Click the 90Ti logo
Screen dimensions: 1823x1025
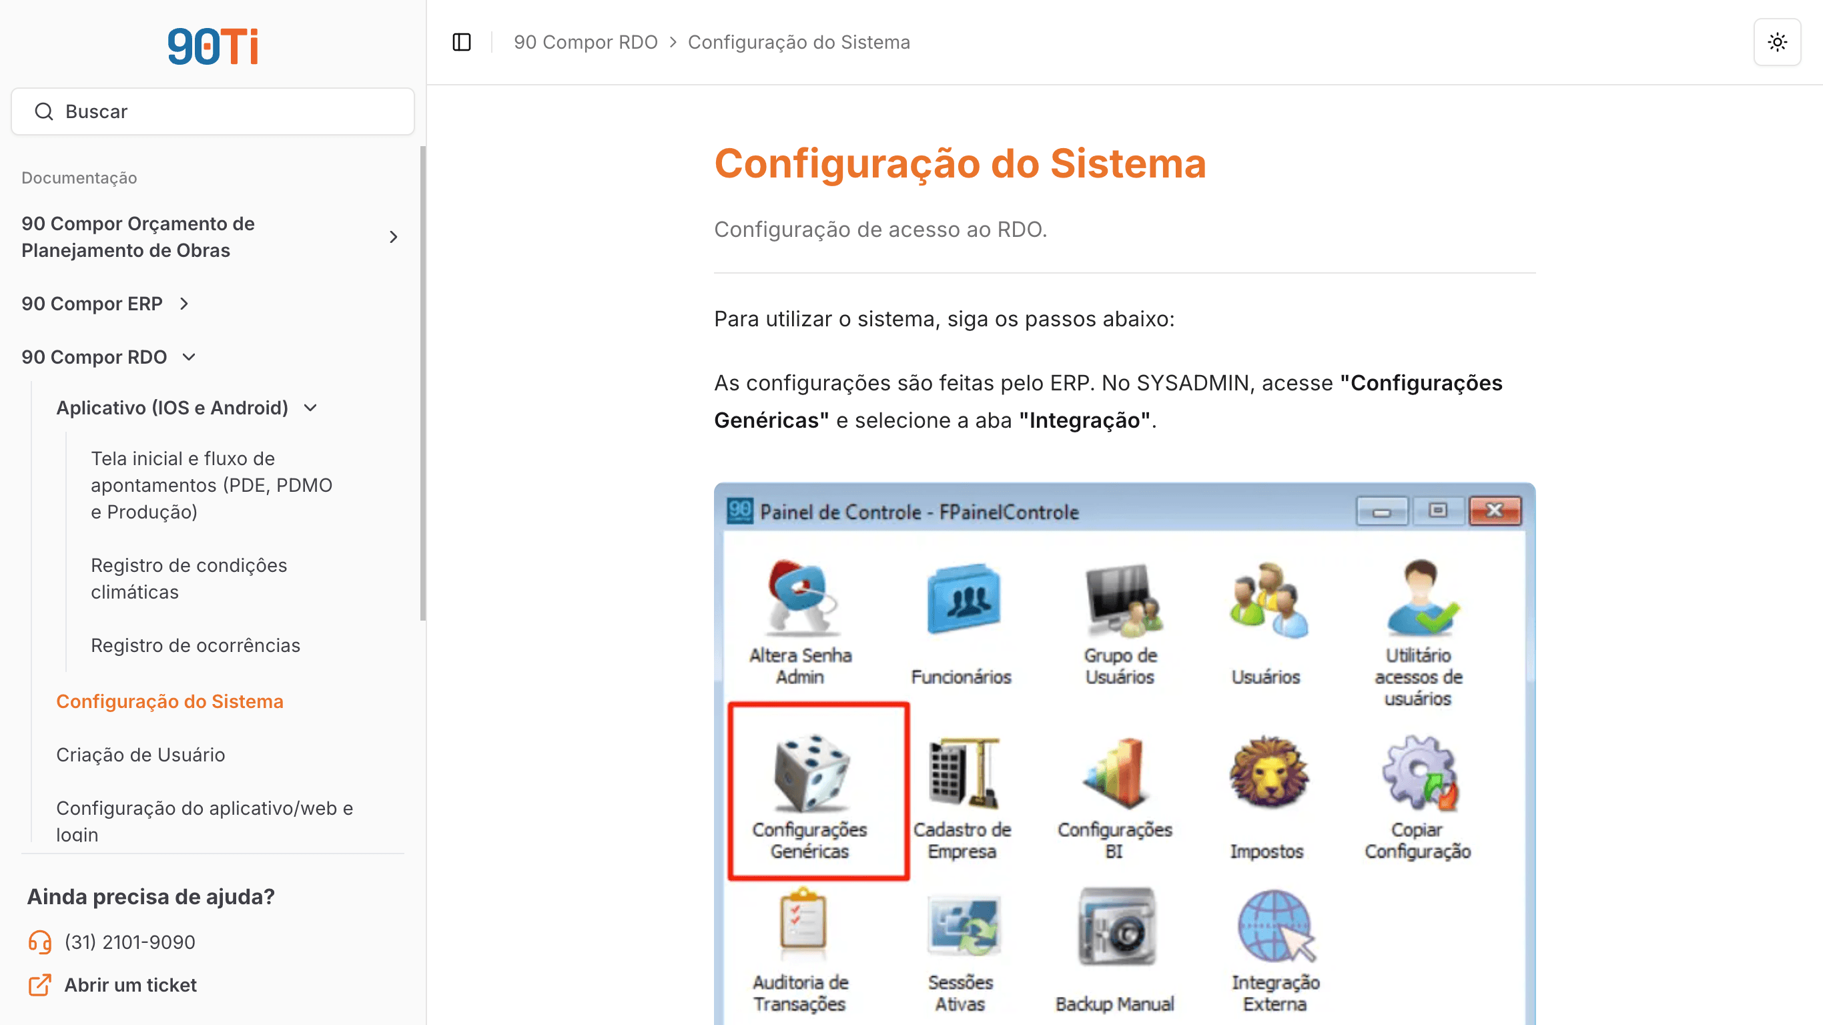point(213,47)
